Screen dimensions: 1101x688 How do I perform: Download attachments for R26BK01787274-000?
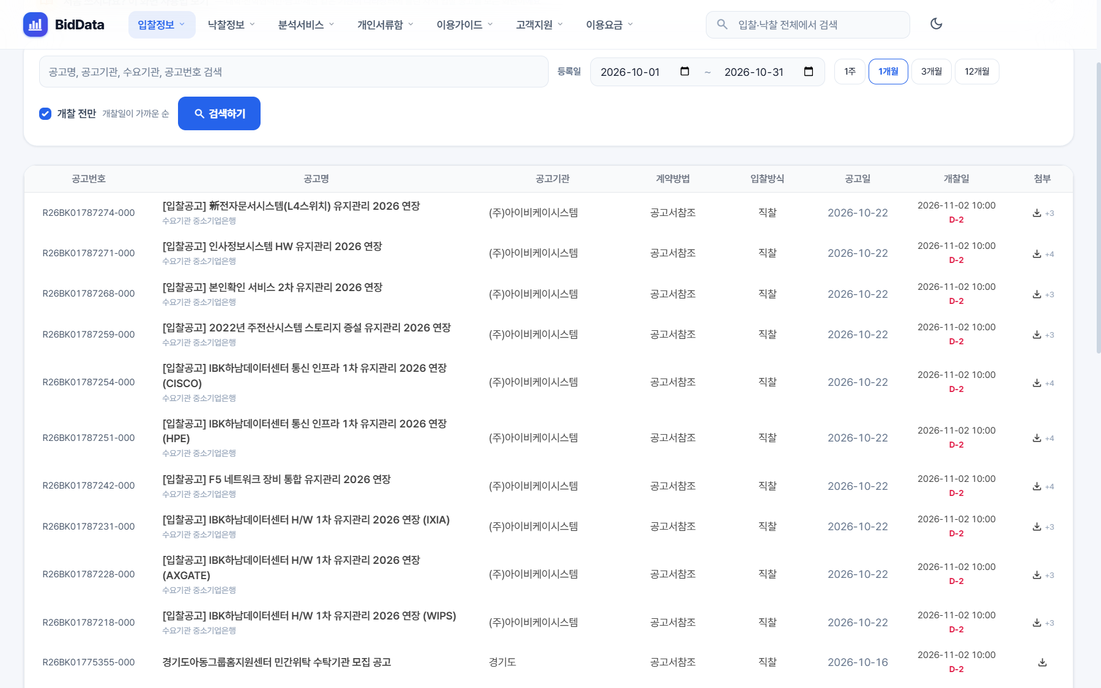coord(1037,213)
